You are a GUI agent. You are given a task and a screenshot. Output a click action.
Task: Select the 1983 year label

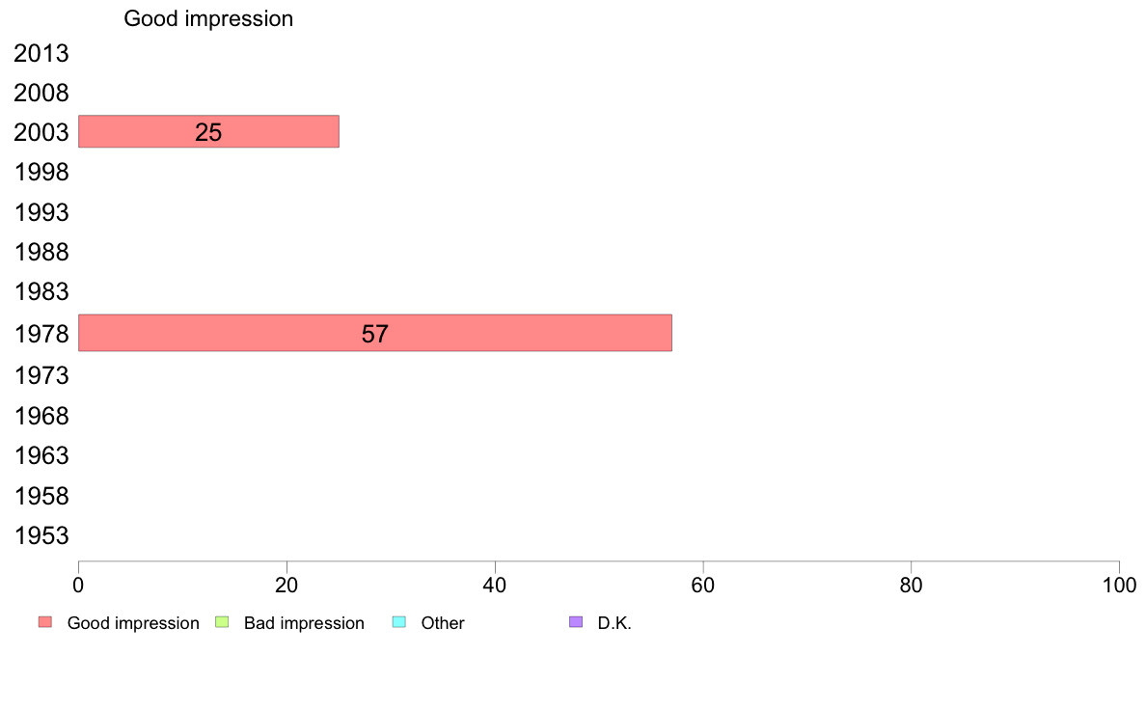click(41, 291)
